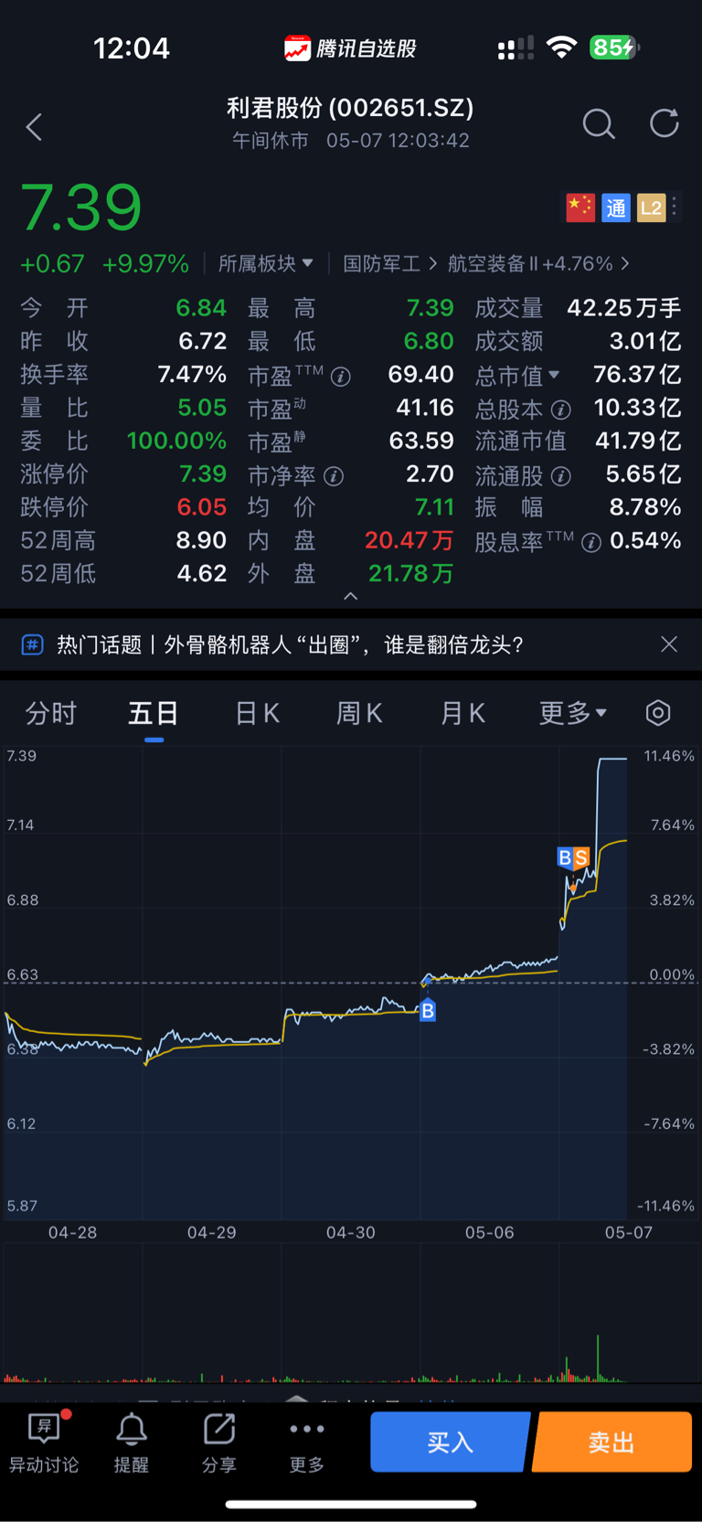
Task: Tap 腾讯自选股 app pill in status bar
Action: 350,48
